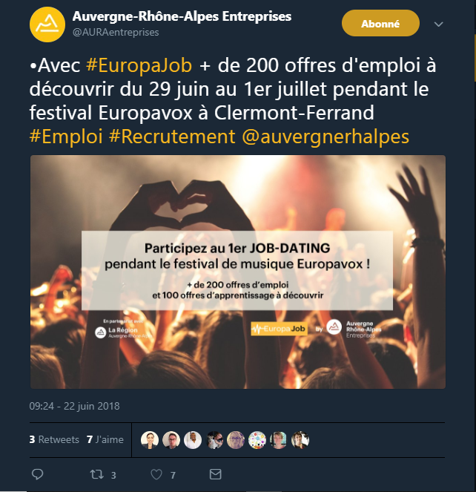
Task: Click the retweet arrows icon
Action: [96, 474]
